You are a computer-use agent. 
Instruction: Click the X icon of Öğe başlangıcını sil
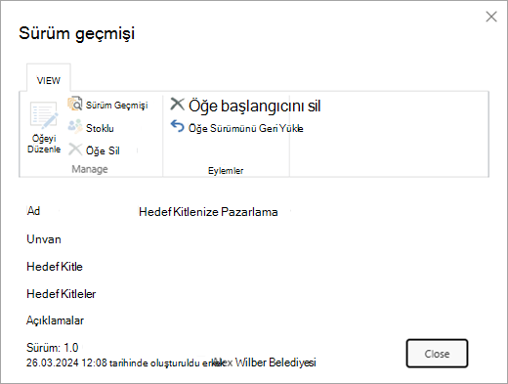(x=178, y=105)
